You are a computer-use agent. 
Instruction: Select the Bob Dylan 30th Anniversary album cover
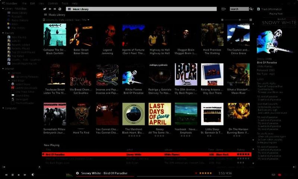click(x=186, y=74)
